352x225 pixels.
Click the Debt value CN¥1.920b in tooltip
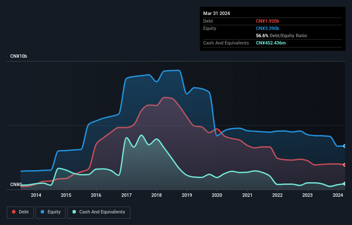(x=268, y=21)
